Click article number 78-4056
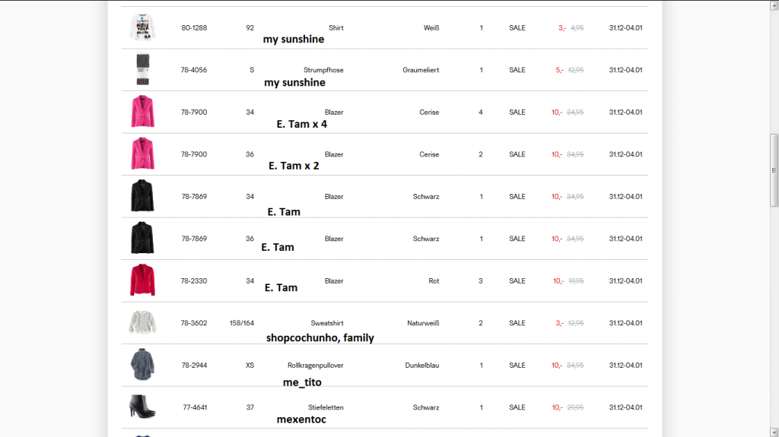 pyautogui.click(x=194, y=70)
